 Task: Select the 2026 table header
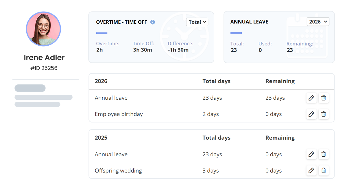(x=101, y=81)
